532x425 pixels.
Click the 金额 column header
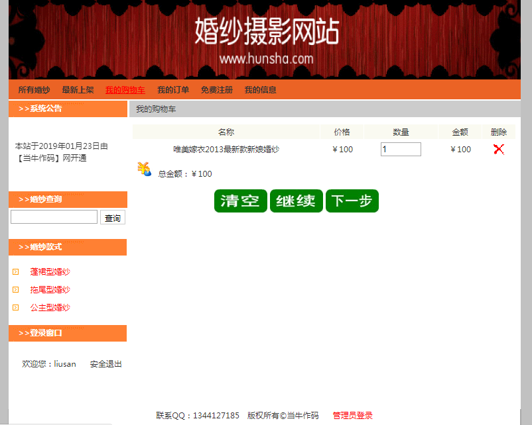(x=460, y=132)
